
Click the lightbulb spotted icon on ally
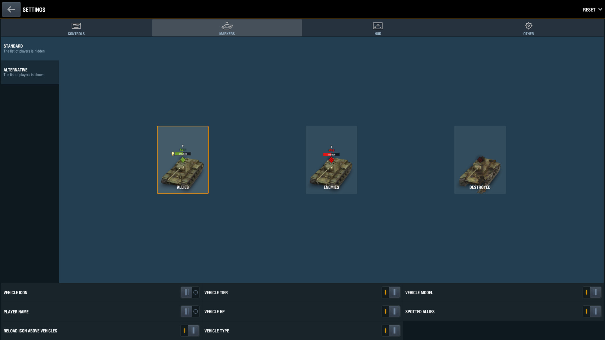[173, 154]
